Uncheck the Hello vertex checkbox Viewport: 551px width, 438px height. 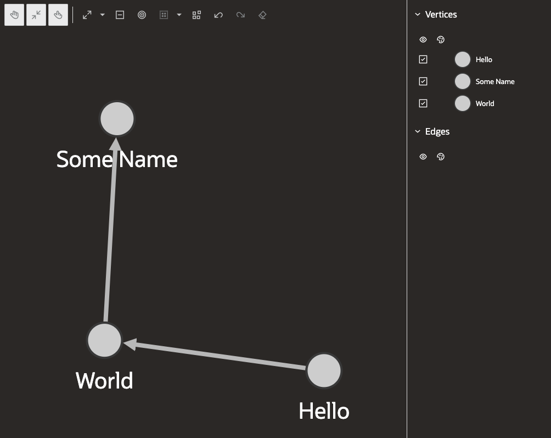(423, 59)
